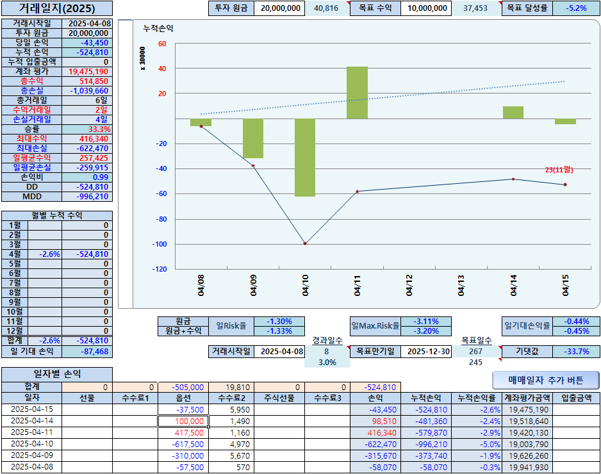601x474 pixels.
Task: Click the 입출금액 column header
Action: [577, 398]
